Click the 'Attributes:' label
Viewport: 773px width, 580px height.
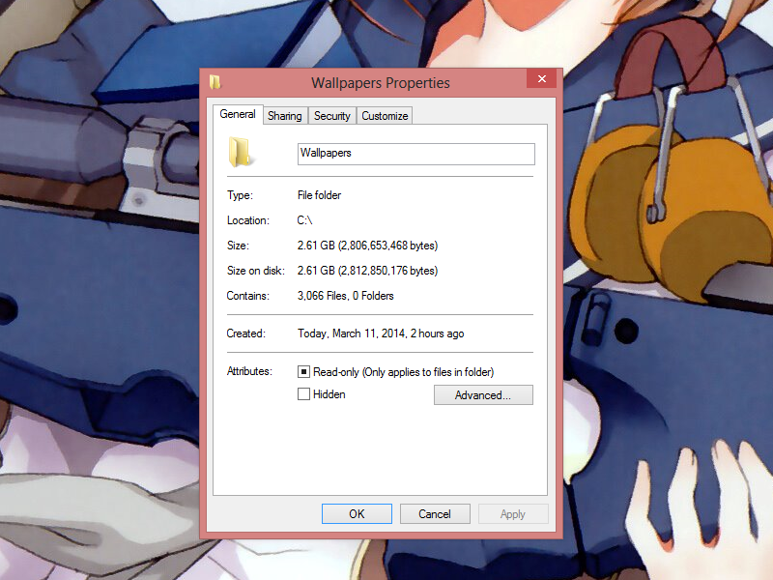tap(249, 371)
